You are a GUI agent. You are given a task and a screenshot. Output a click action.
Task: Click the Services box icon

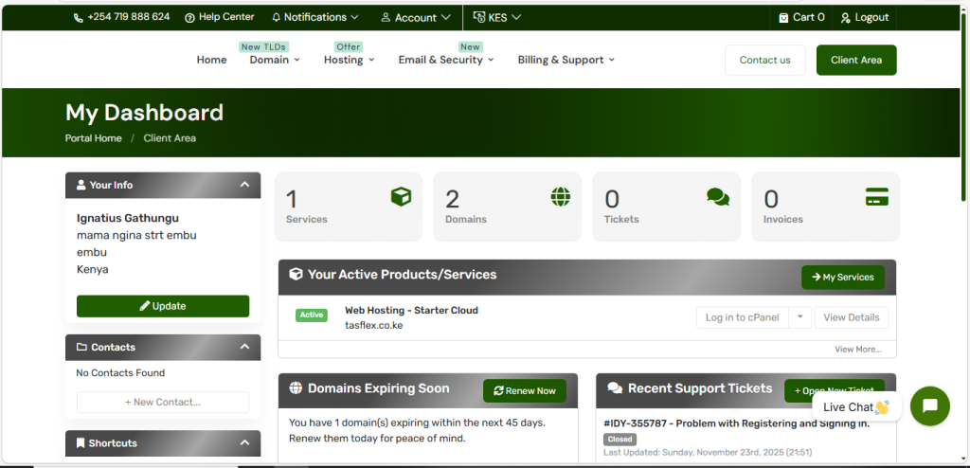pyautogui.click(x=401, y=197)
